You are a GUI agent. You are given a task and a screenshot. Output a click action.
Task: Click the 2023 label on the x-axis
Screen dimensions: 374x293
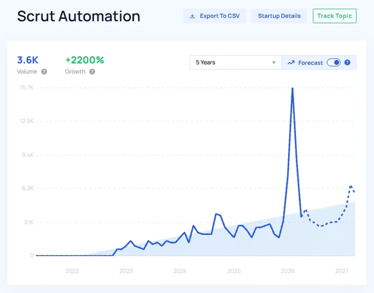click(126, 271)
